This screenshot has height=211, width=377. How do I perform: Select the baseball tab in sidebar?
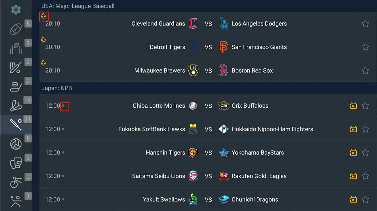click(x=16, y=125)
